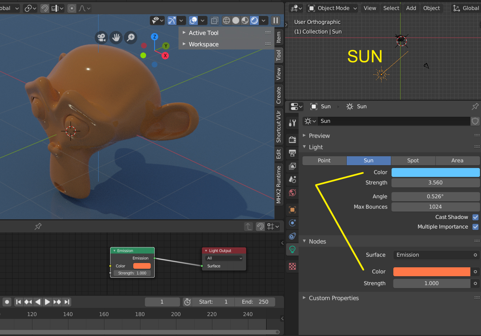The image size is (481, 336).
Task: Click the orange Nodes emission Color swatch
Action: 431,272
